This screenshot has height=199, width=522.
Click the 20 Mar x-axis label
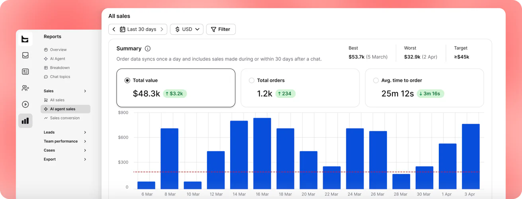click(x=309, y=194)
